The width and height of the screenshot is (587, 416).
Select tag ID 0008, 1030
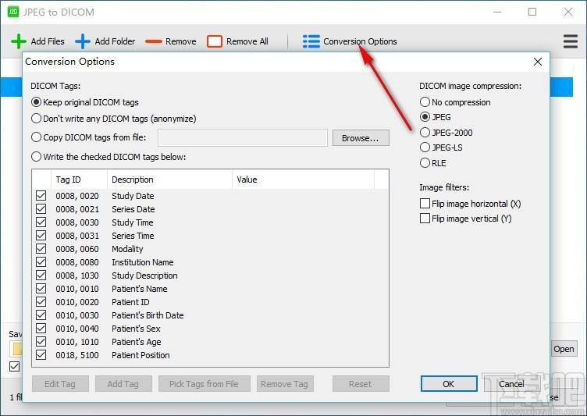click(77, 276)
